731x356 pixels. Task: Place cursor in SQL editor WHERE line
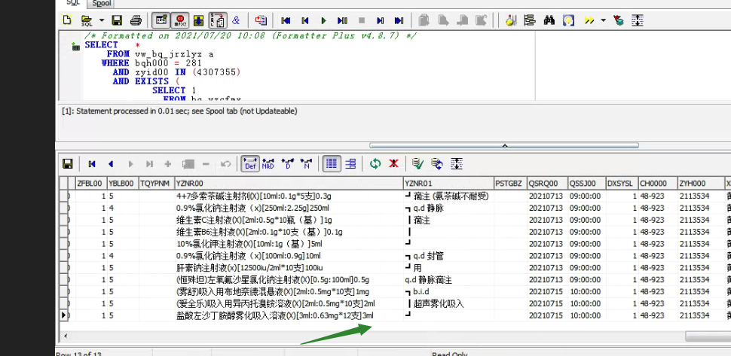click(x=151, y=62)
